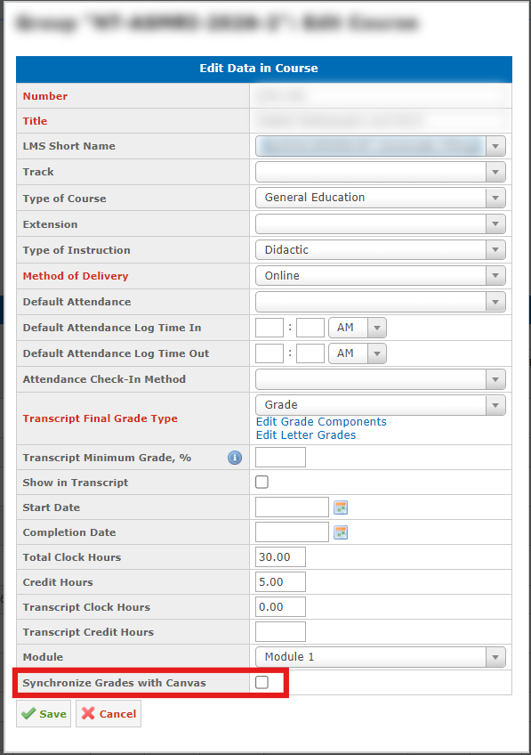The width and height of the screenshot is (531, 755).
Task: Open Transcript Final Grade Type dropdown
Action: [381, 405]
